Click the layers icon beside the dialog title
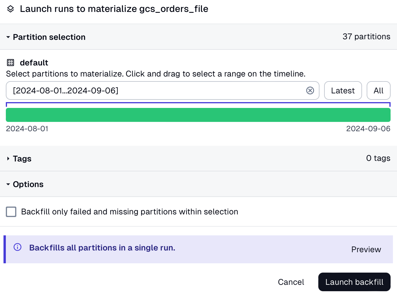Image resolution: width=397 pixels, height=295 pixels. [x=10, y=9]
